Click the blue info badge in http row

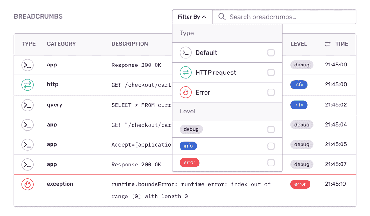click(299, 85)
